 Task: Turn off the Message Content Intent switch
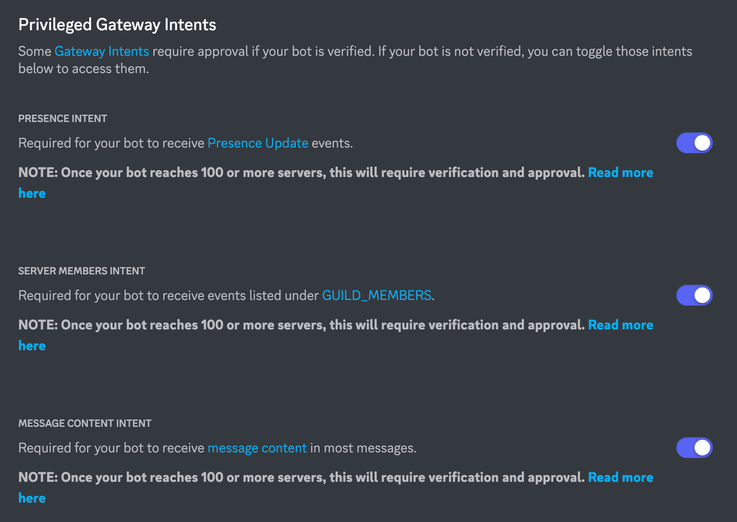(694, 448)
